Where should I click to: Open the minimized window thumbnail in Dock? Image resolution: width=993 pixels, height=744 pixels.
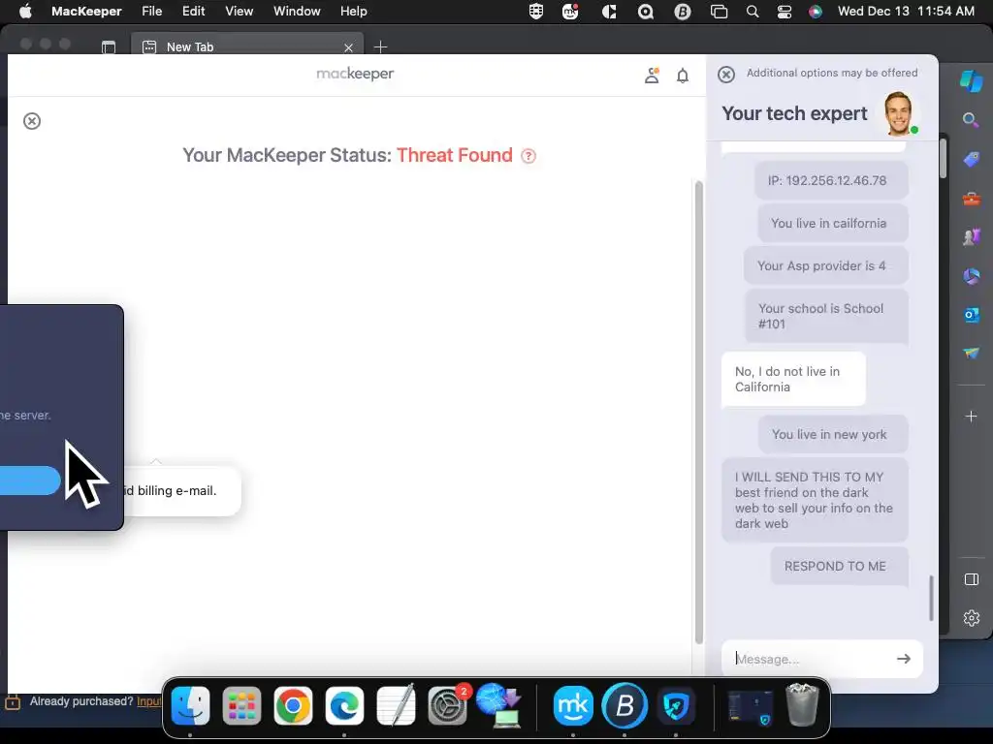pyautogui.click(x=752, y=706)
